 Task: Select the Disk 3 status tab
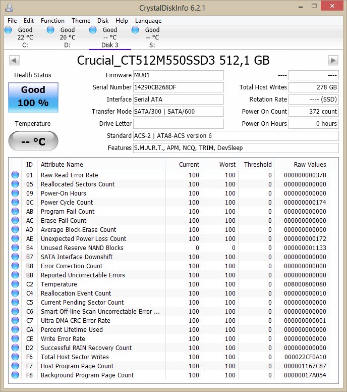(x=110, y=37)
